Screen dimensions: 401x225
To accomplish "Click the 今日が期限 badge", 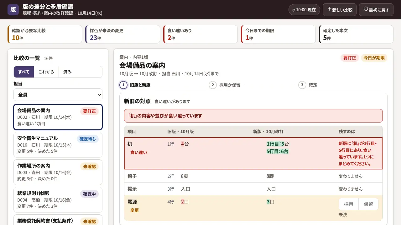I will pyautogui.click(x=374, y=58).
